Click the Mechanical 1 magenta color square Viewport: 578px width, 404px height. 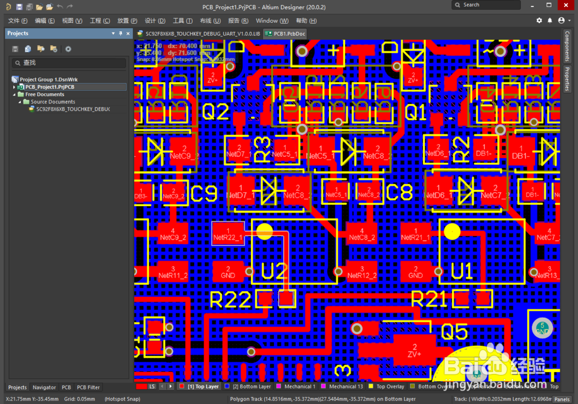(279, 386)
